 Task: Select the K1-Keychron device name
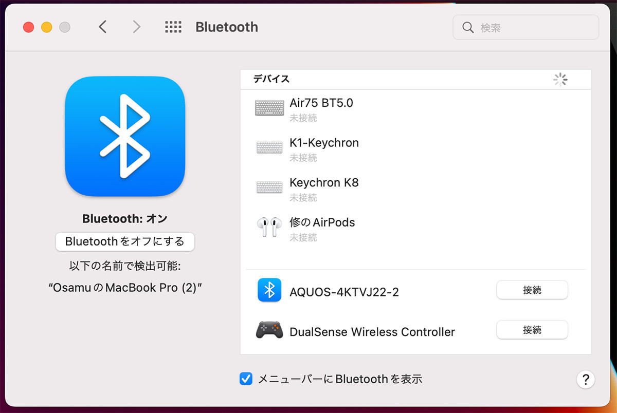click(324, 143)
